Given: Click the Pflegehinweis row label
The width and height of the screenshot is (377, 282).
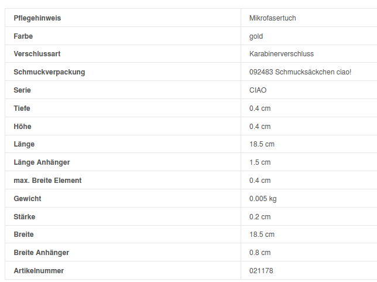Looking at the screenshot, I should click(37, 18).
